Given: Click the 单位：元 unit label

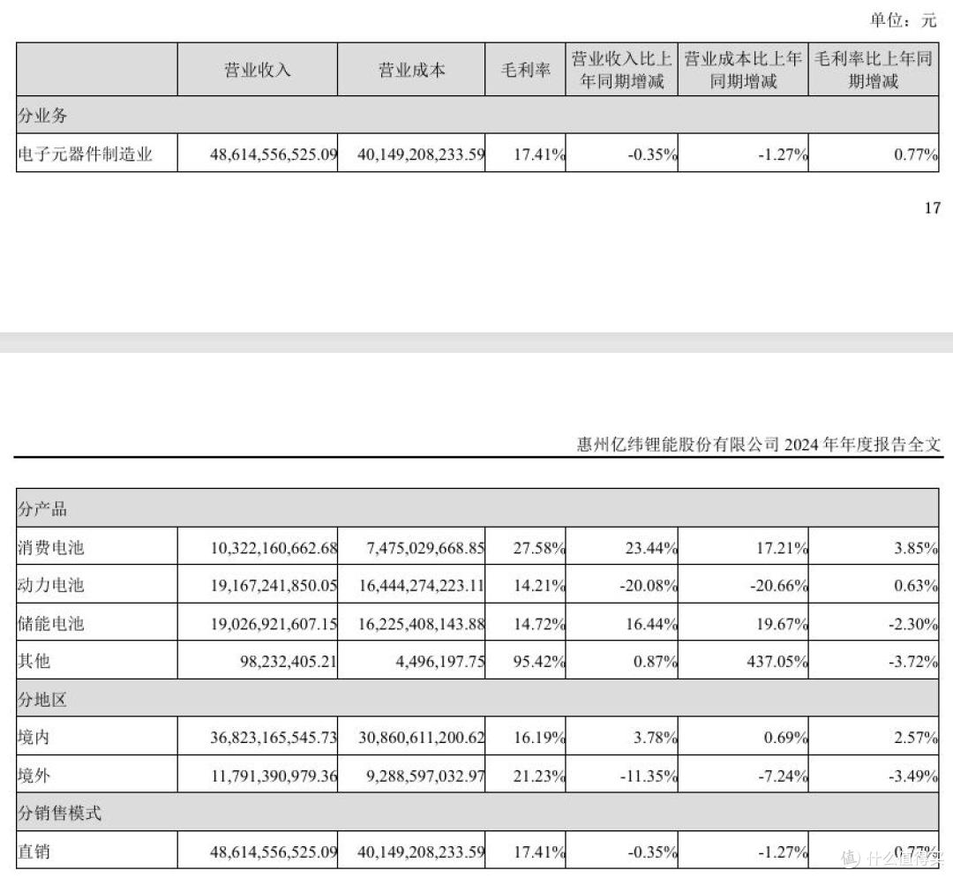Looking at the screenshot, I should tap(903, 19).
